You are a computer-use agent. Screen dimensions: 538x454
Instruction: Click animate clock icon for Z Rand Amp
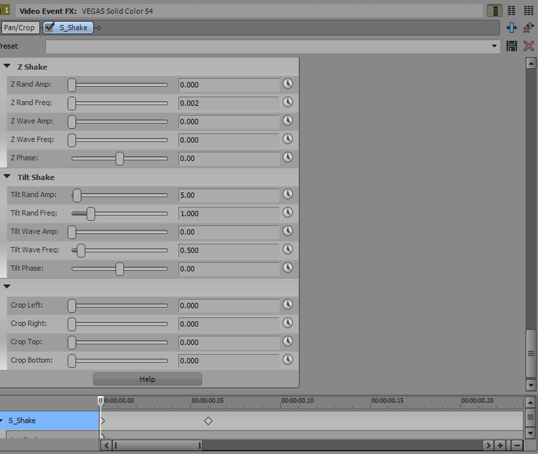coord(288,84)
